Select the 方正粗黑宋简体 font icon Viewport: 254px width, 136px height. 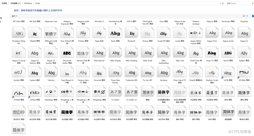pos(163,92)
